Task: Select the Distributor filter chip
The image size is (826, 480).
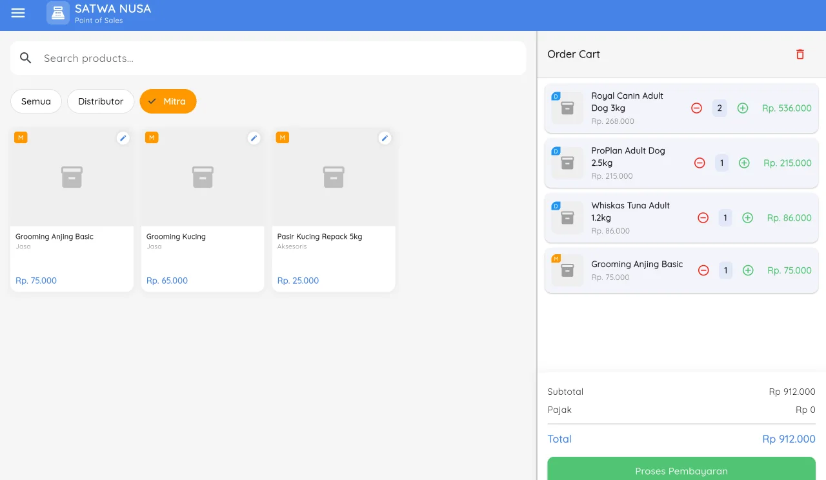Action: point(101,101)
